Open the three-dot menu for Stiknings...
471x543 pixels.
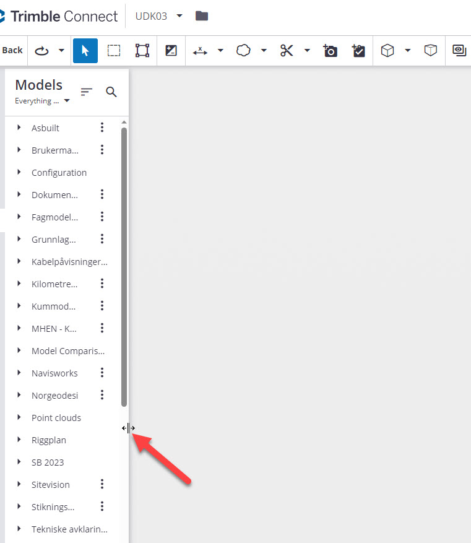coord(102,506)
